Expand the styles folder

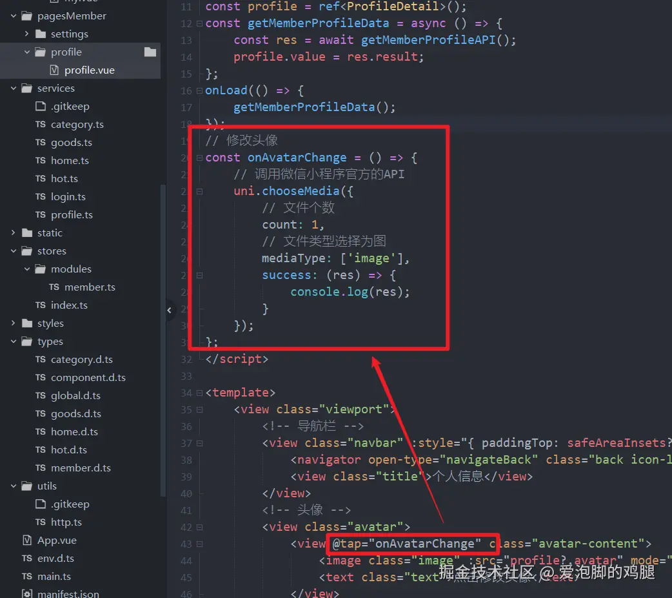pos(14,323)
